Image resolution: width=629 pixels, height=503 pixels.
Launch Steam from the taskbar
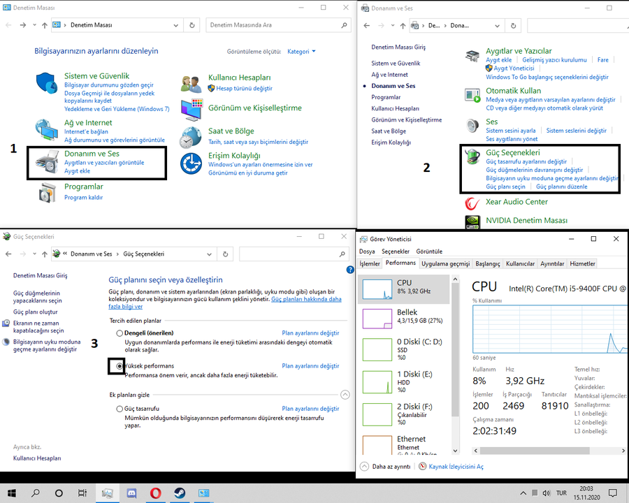(x=180, y=493)
